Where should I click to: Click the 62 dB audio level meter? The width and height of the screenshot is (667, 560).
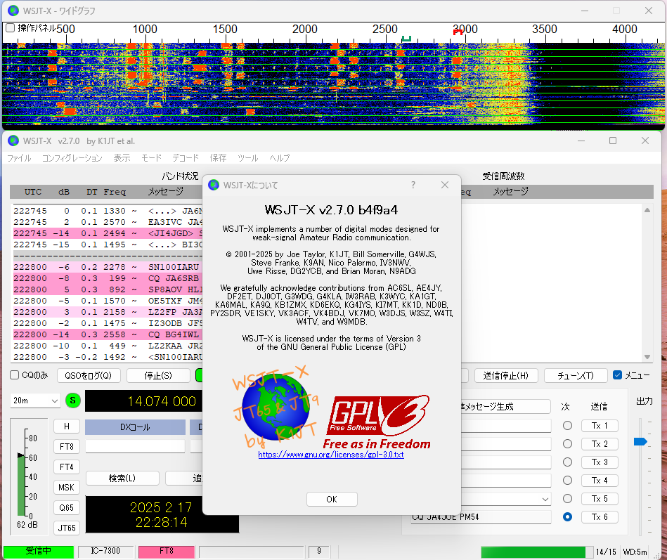click(x=28, y=476)
